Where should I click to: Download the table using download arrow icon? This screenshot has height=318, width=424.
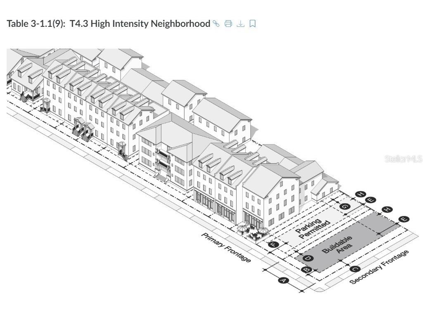tap(240, 24)
